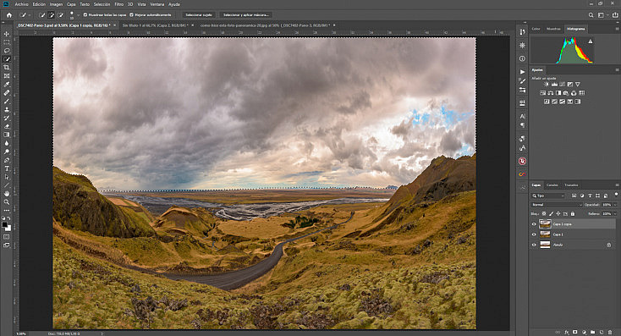Viewport: 621px width, 336px height.
Task: Click the Seleccionar sujeto button
Action: (199, 15)
